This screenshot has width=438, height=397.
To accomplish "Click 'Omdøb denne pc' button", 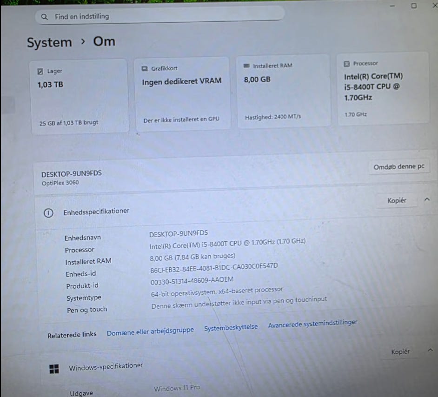I will click(399, 167).
